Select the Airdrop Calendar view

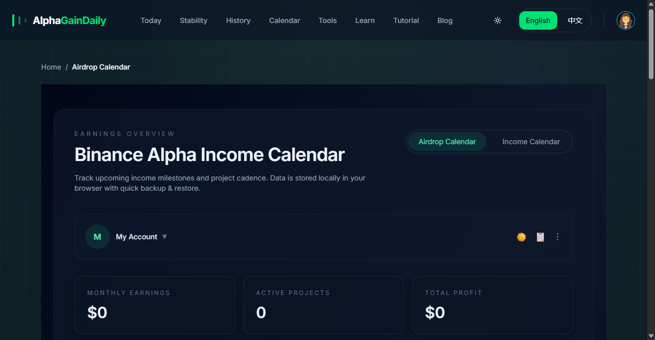point(447,142)
